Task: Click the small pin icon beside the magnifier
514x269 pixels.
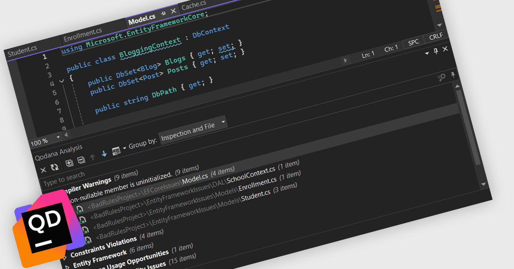Action: (452, 75)
